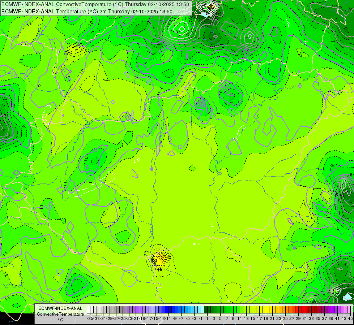Click the ConvectiveTemperature title line

pyautogui.click(x=95, y=4)
